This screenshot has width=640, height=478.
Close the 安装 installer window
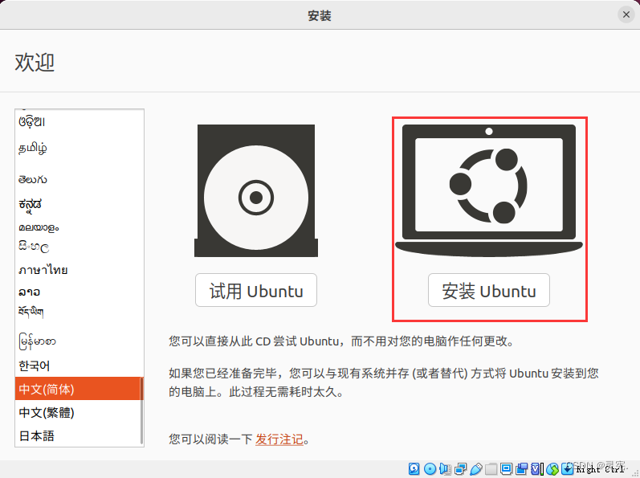(x=626, y=15)
